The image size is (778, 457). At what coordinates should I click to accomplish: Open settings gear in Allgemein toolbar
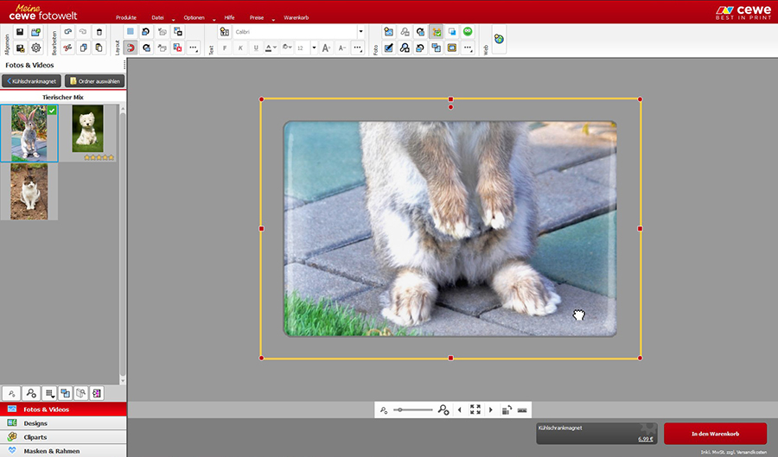(35, 48)
